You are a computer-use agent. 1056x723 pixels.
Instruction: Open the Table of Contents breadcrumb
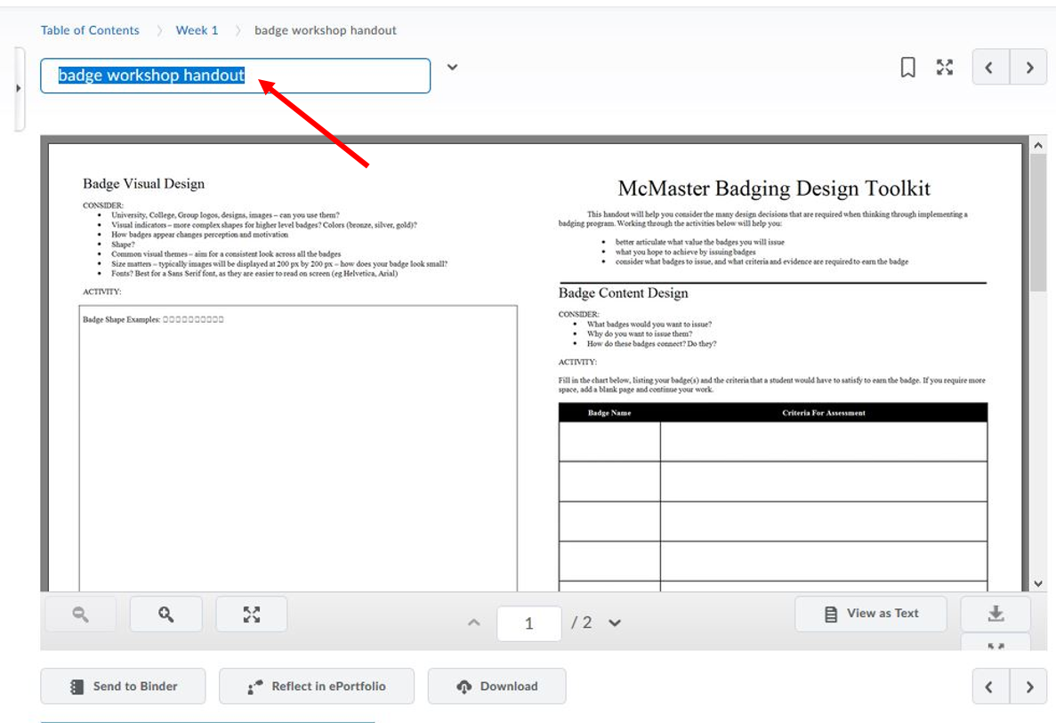click(90, 30)
